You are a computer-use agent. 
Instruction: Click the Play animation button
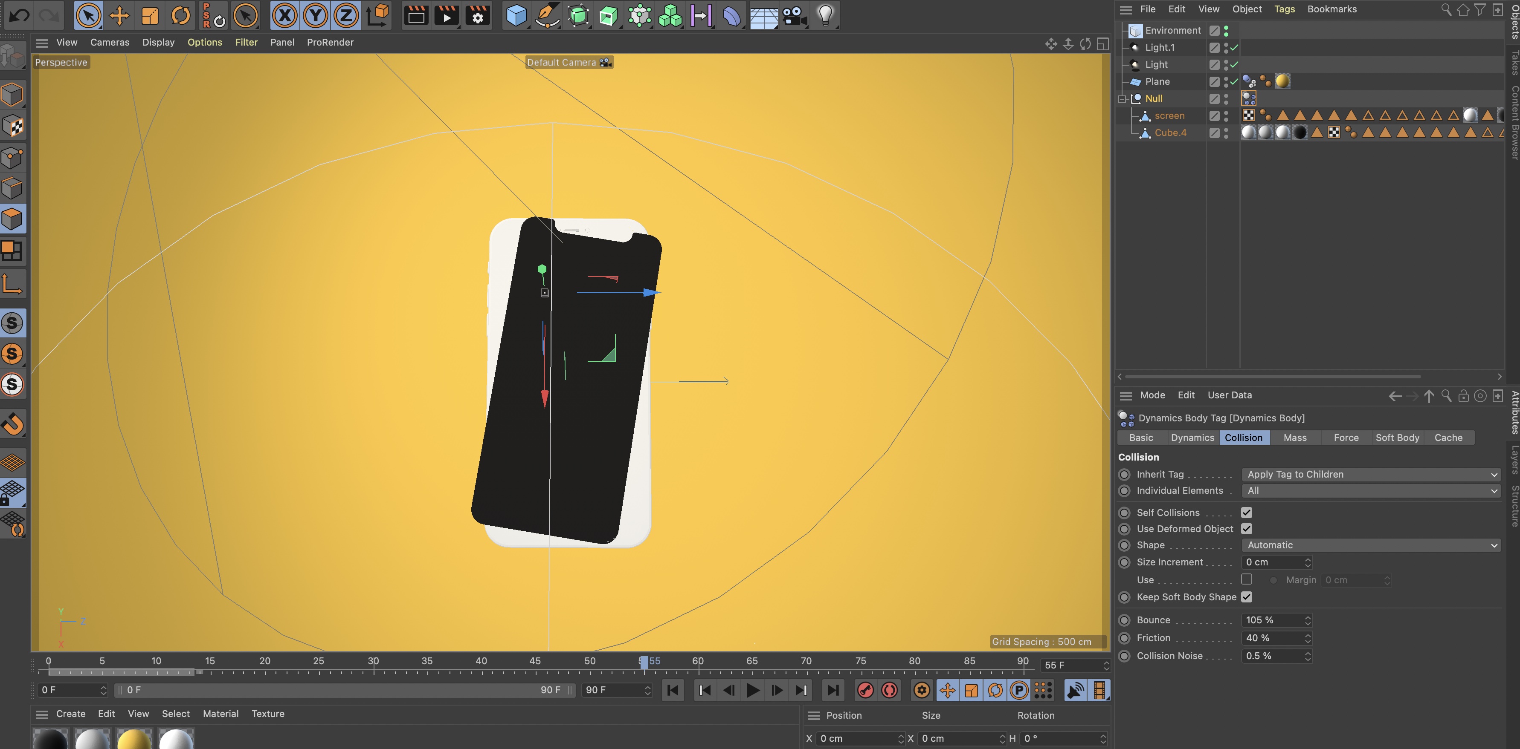point(751,690)
